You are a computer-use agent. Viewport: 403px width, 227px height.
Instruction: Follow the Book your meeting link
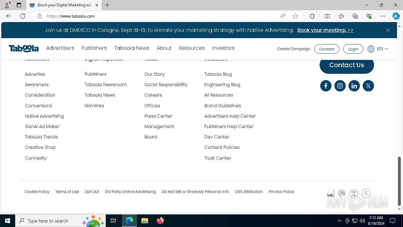pos(325,30)
